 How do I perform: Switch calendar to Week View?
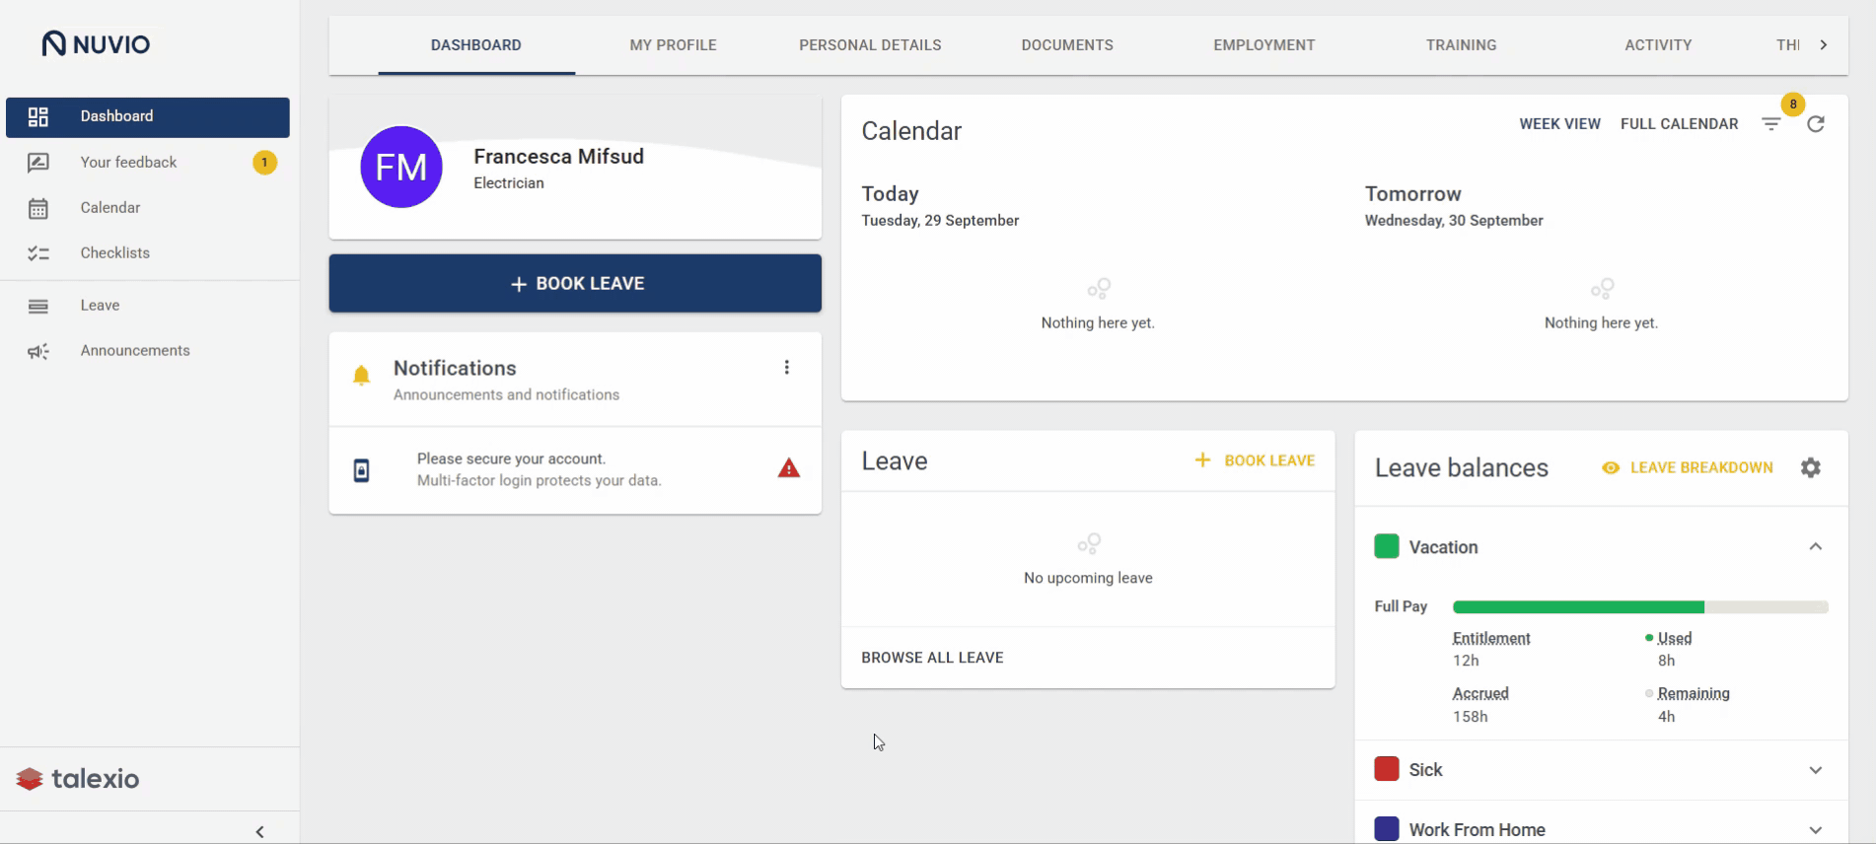[x=1560, y=124]
